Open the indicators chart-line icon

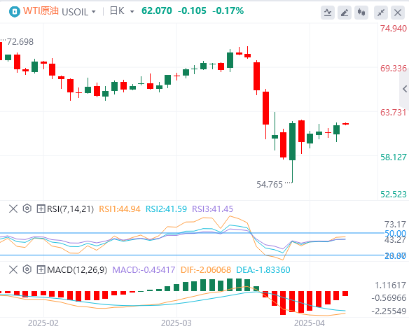point(328,13)
